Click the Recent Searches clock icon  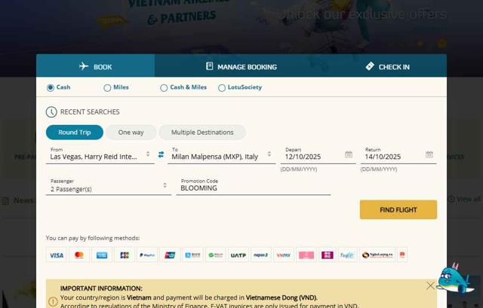coord(51,112)
